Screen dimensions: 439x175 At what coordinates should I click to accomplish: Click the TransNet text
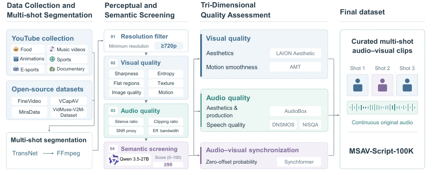pyautogui.click(x=25, y=153)
